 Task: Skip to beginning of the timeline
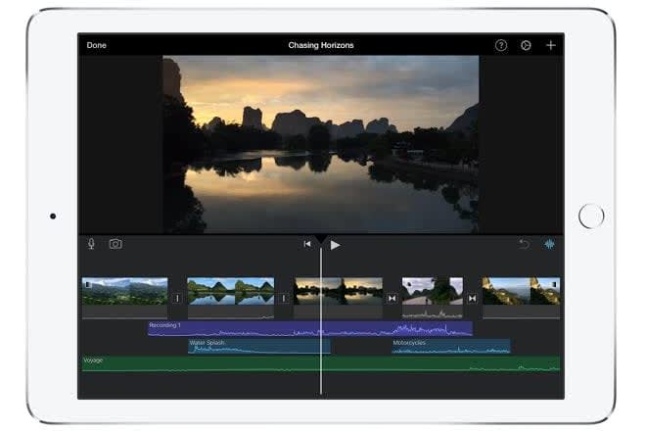click(x=307, y=244)
